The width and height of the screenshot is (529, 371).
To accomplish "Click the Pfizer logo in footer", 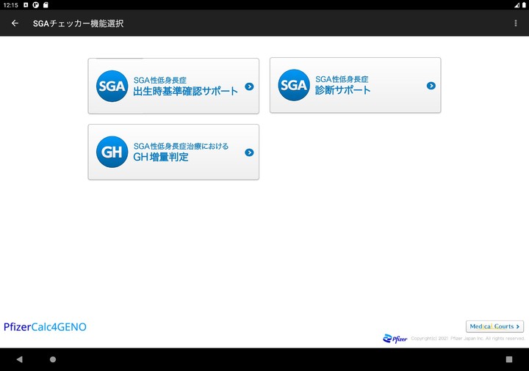I will 395,339.
